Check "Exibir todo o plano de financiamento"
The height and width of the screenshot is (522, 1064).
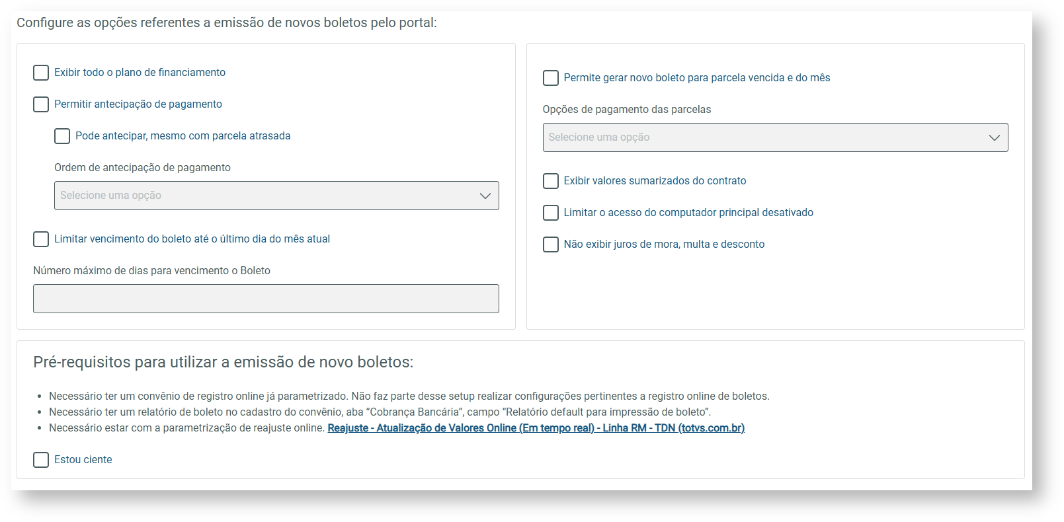click(x=40, y=73)
